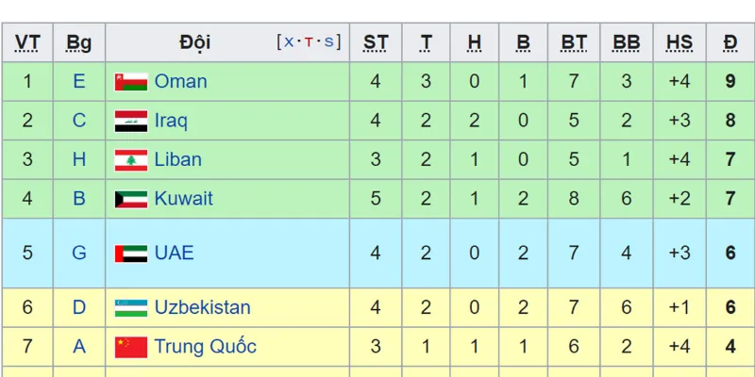This screenshot has width=755, height=377.
Task: Click the Trung Quốc (China) flag icon
Action: [x=131, y=347]
